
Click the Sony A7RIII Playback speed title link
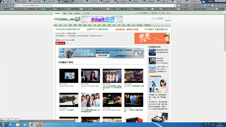tap(111, 110)
